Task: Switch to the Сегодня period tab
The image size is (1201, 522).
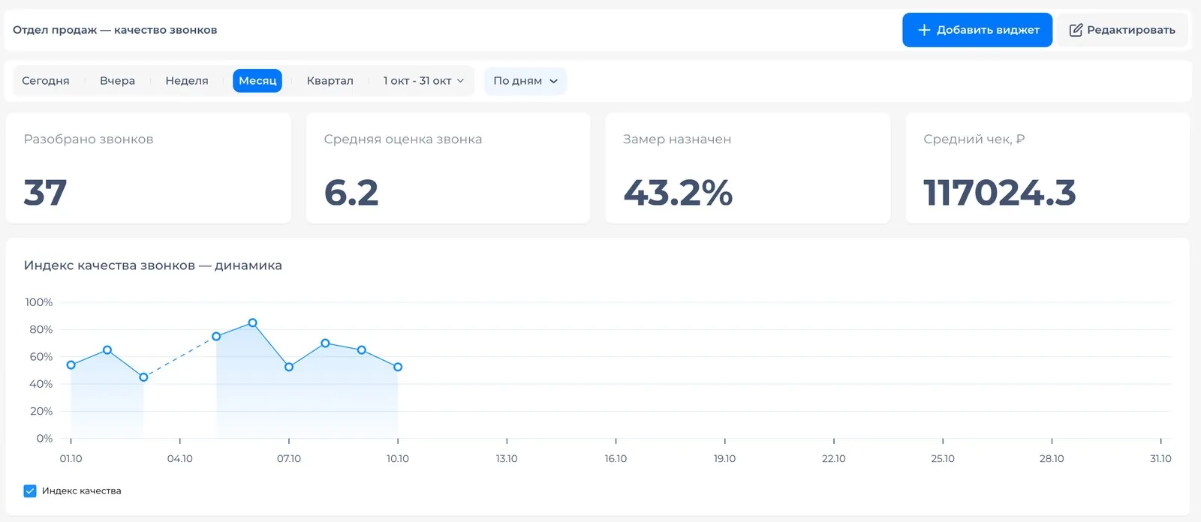Action: (x=46, y=81)
